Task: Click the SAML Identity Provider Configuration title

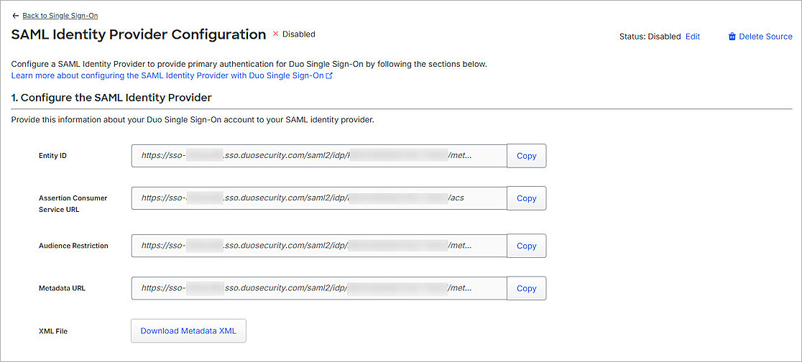Action: [x=139, y=34]
